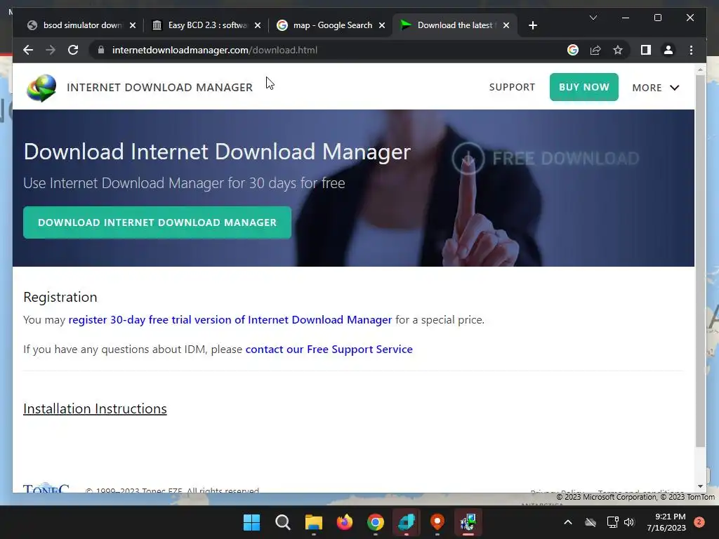Click the Google icon in address bar
The height and width of the screenshot is (539, 719).
coord(573,50)
